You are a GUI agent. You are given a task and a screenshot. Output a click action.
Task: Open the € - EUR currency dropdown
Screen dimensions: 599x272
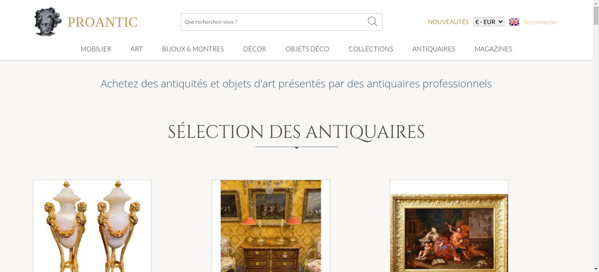(489, 22)
